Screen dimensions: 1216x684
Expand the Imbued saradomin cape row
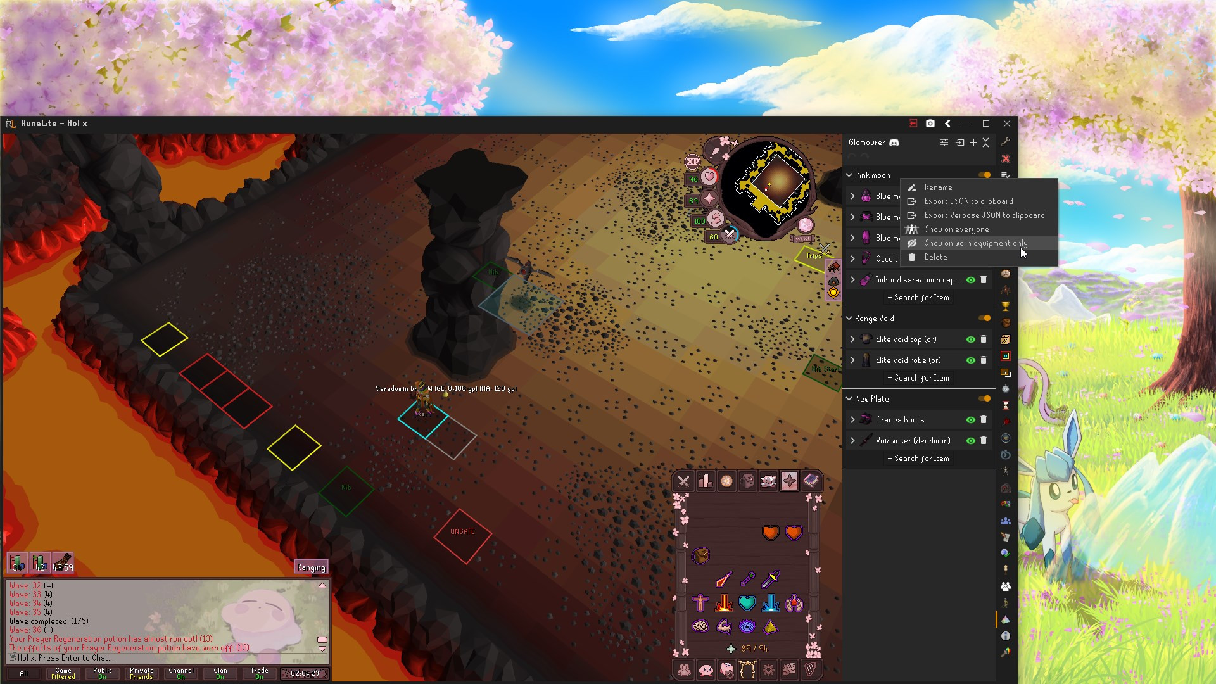coord(852,280)
